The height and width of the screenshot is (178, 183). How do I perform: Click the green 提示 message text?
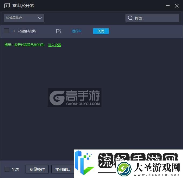[24, 45]
